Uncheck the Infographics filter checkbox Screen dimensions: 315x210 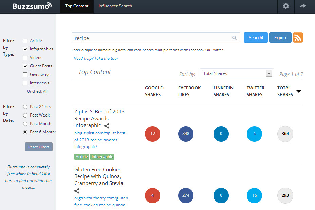[x=25, y=49]
